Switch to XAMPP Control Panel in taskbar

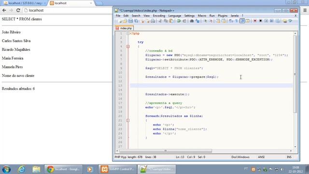click(117, 169)
